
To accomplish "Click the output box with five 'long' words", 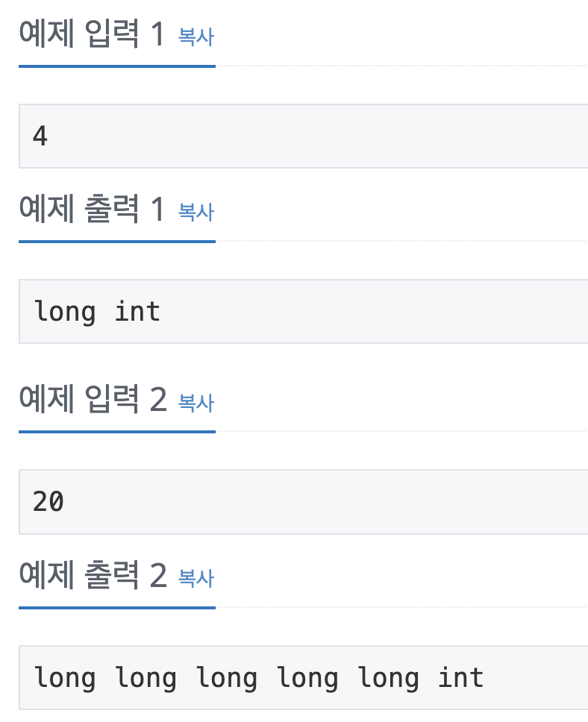I will pos(303,677).
